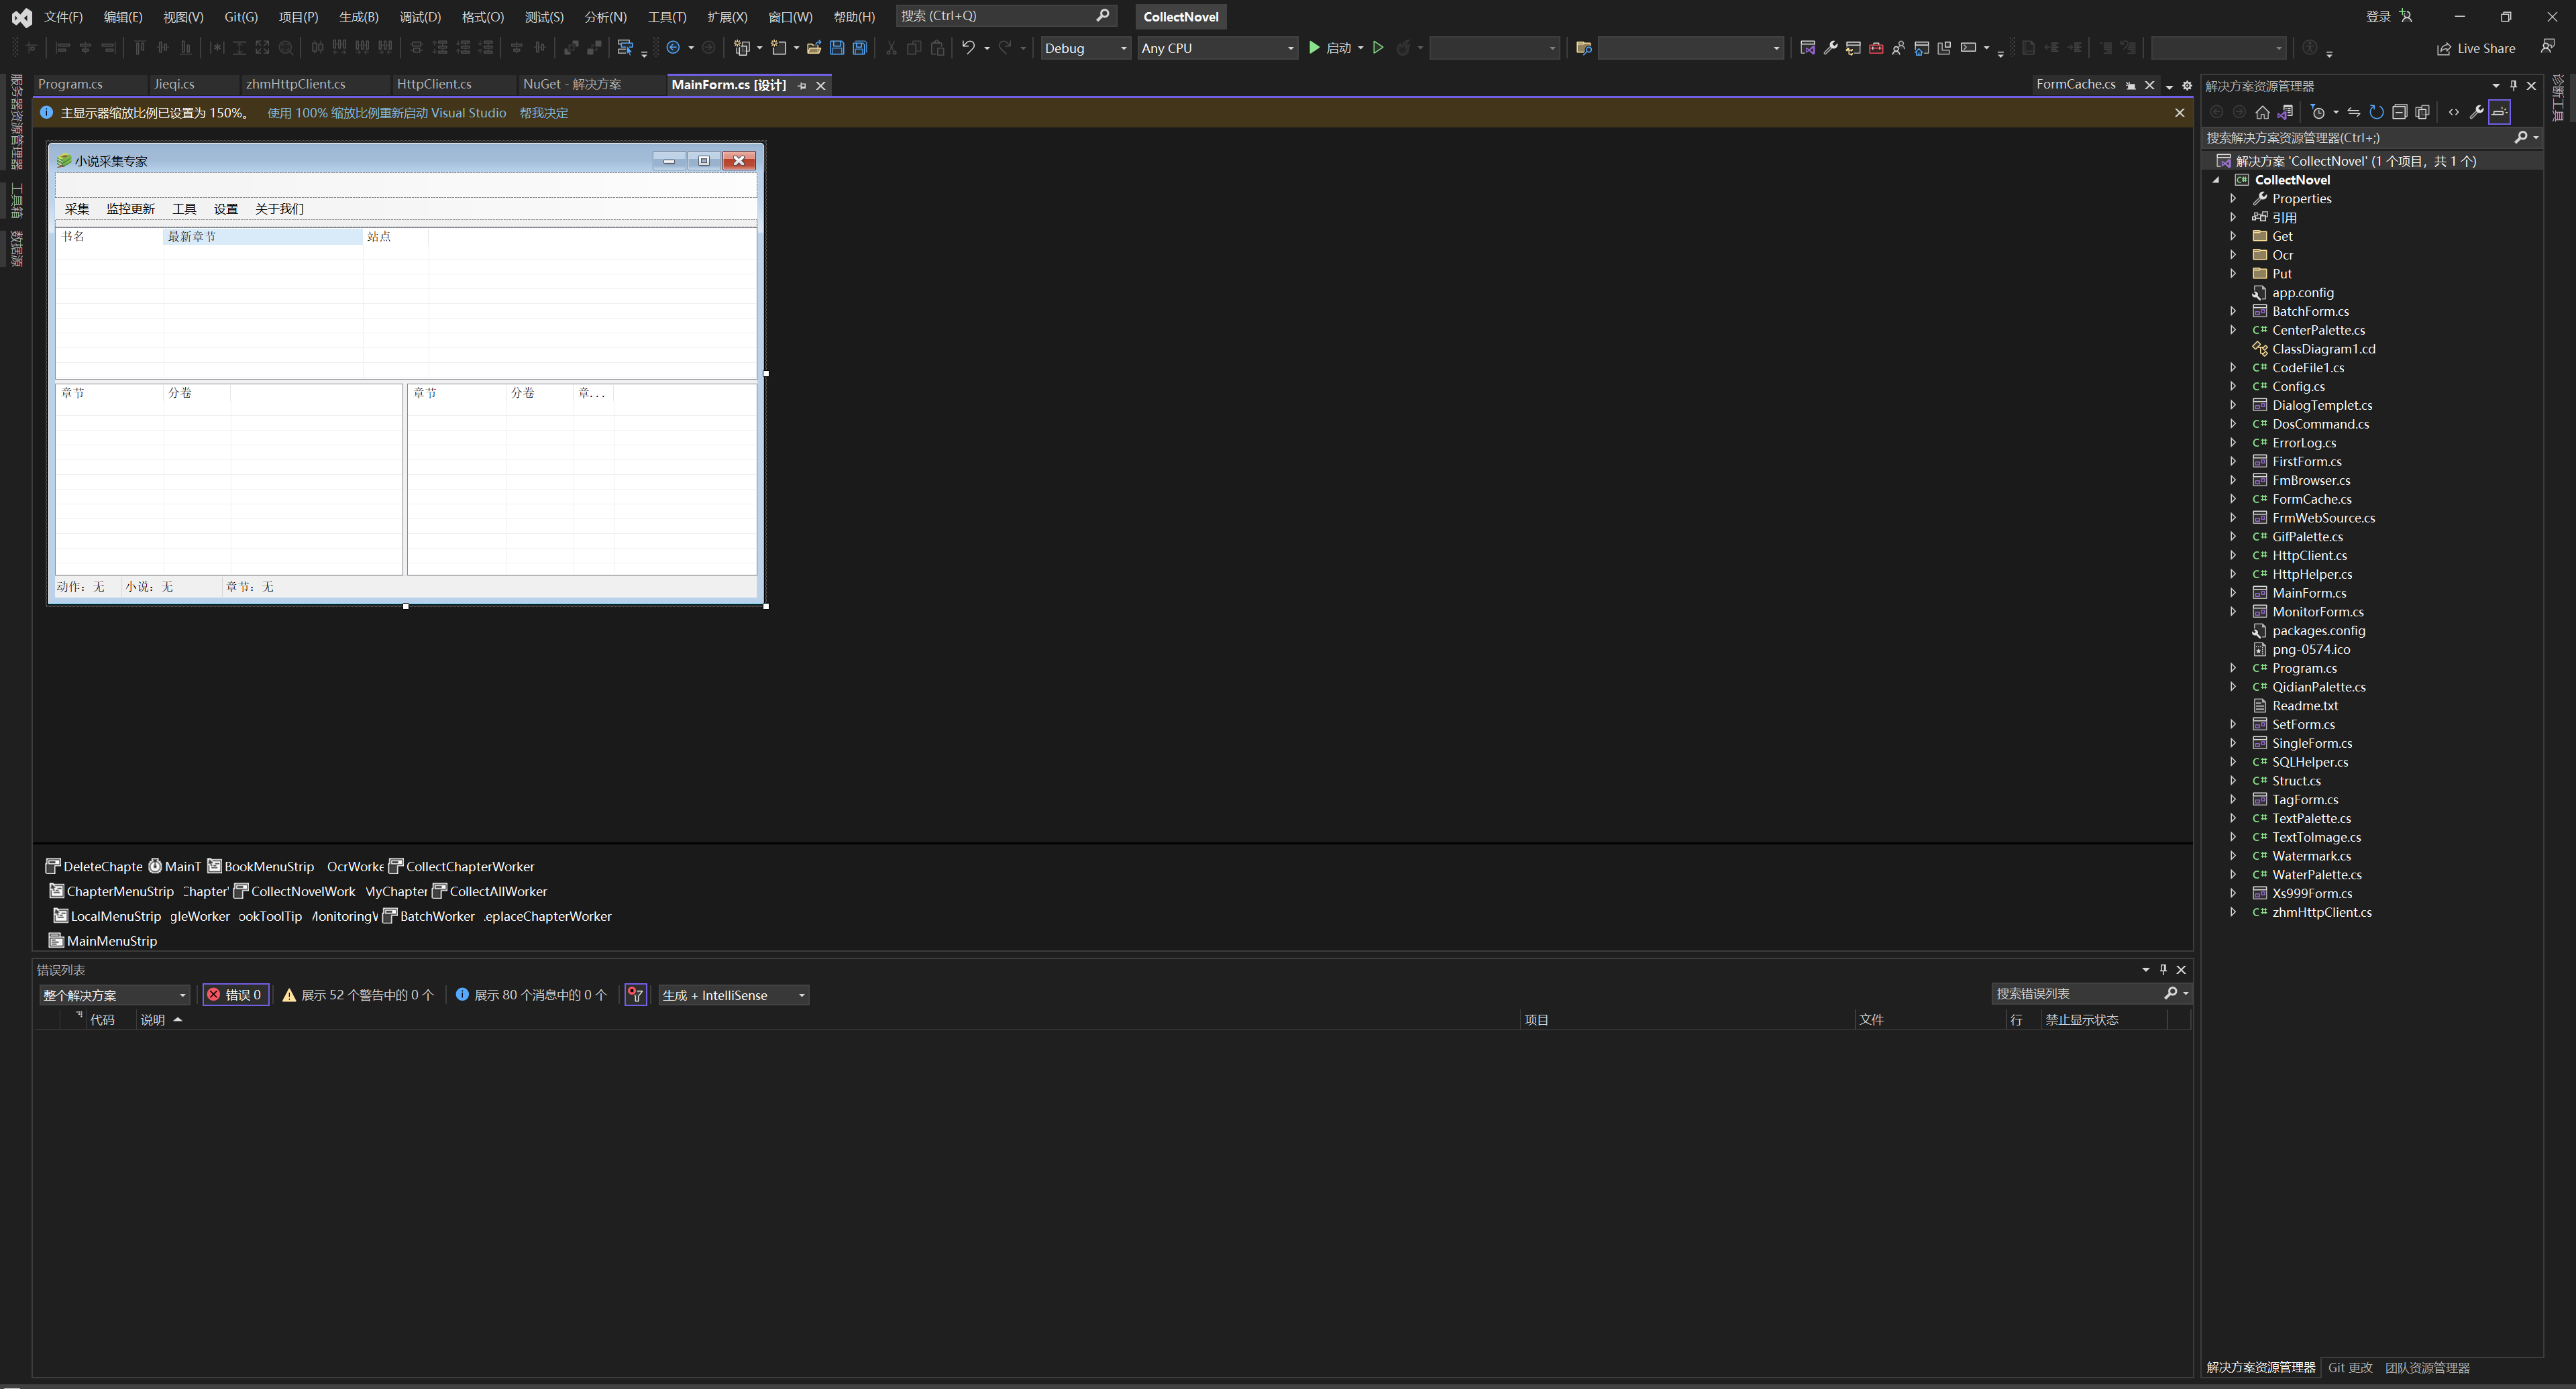Open the Any CPU platform dropdown
Screen dimensions: 2576x1389
1217,48
